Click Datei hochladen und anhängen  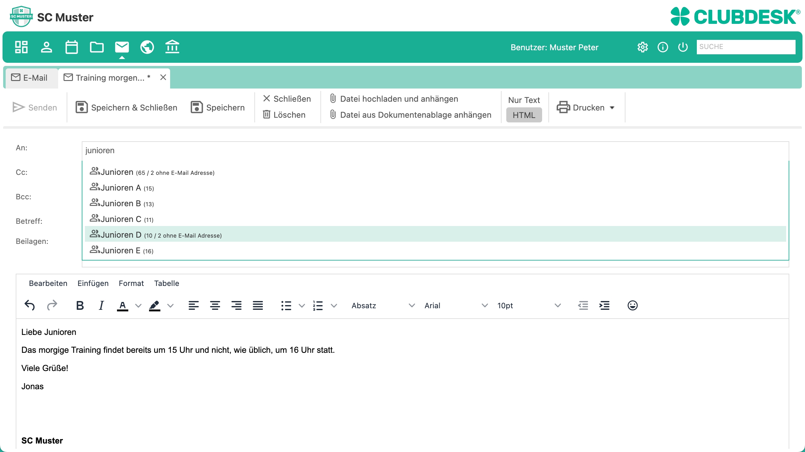[x=394, y=99]
